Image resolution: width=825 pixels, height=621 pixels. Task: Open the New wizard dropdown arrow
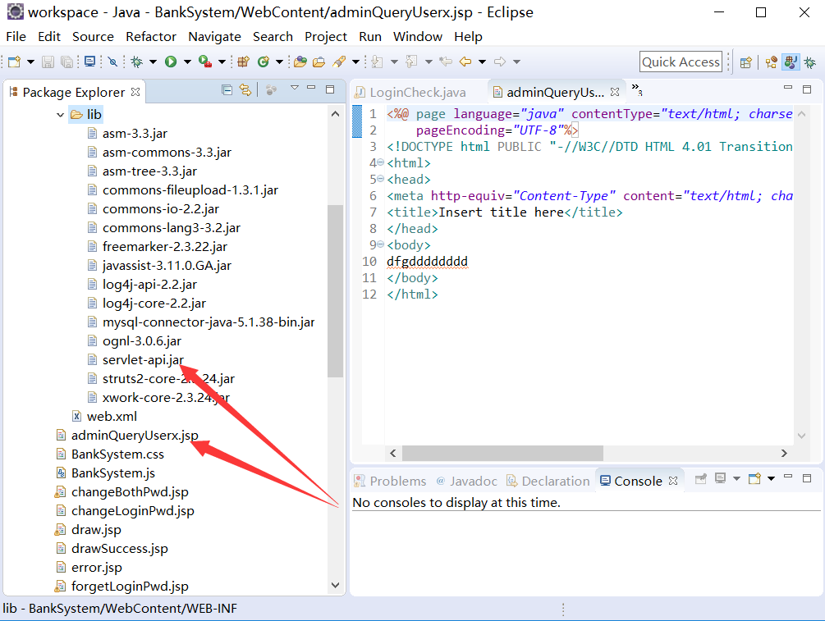[x=30, y=62]
